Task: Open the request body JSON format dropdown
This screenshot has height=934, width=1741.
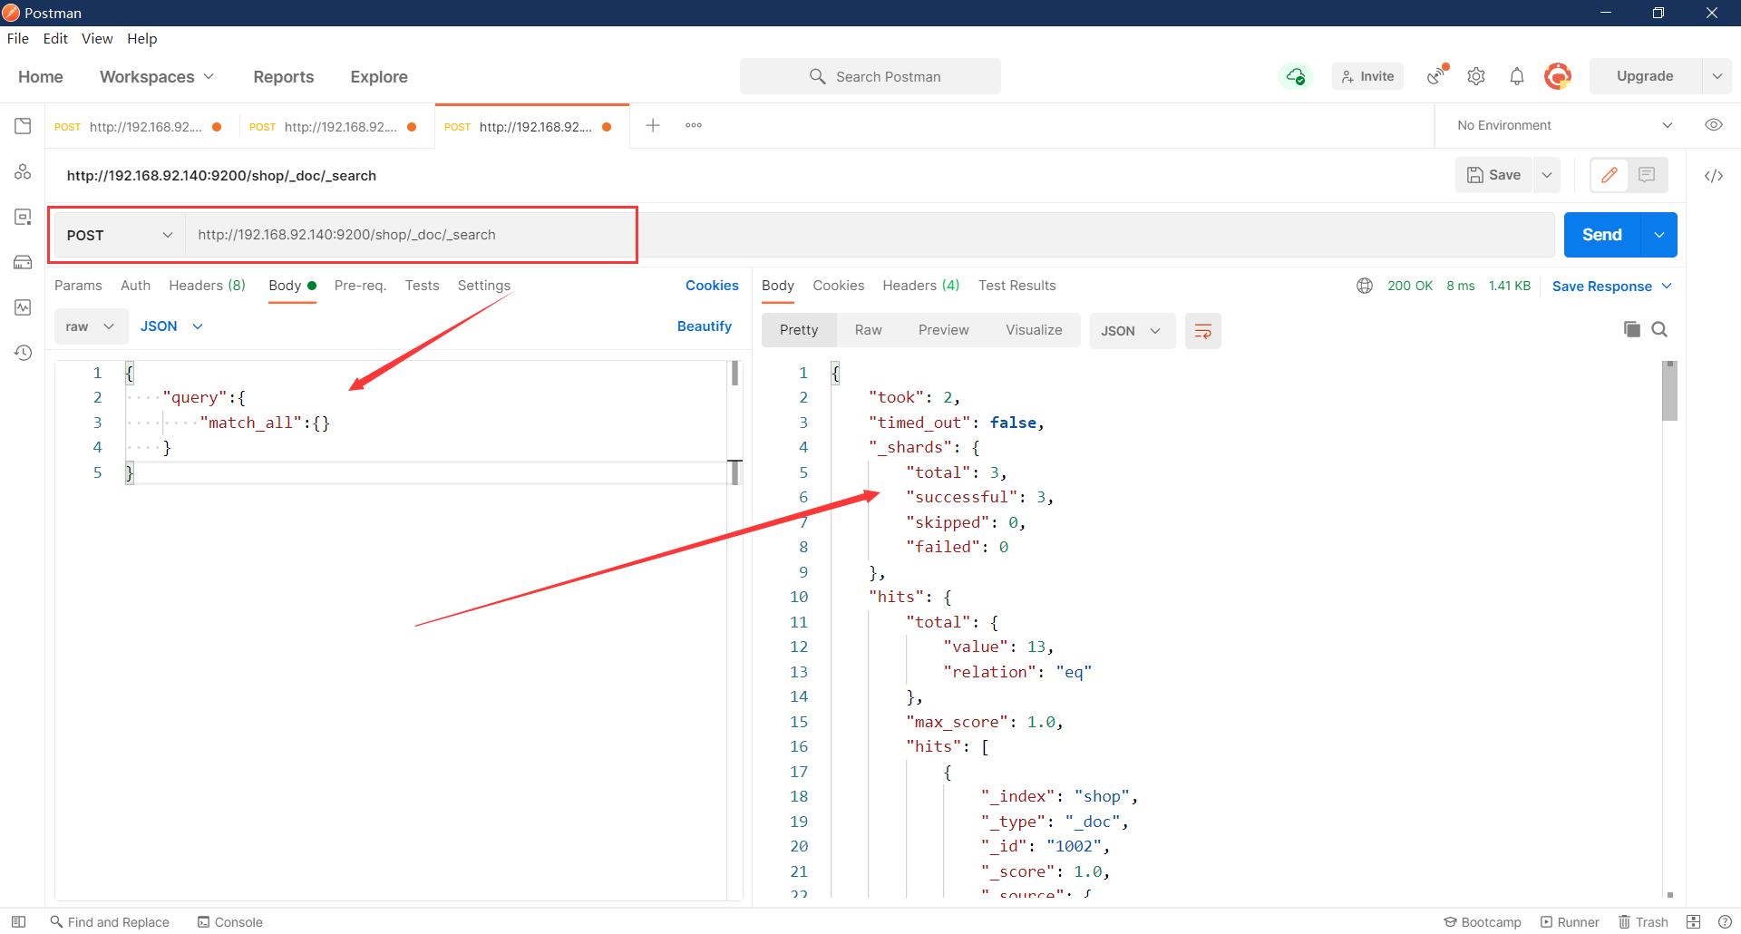Action: tap(171, 326)
